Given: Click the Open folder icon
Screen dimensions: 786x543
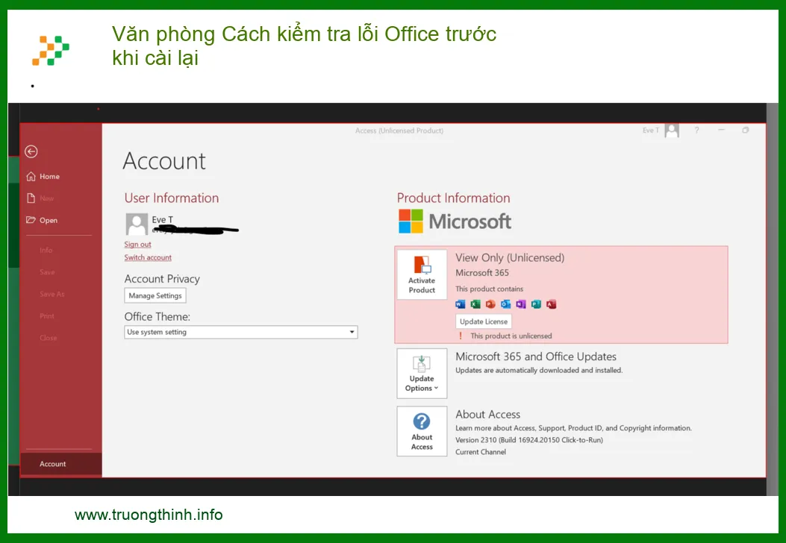Looking at the screenshot, I should (x=31, y=220).
